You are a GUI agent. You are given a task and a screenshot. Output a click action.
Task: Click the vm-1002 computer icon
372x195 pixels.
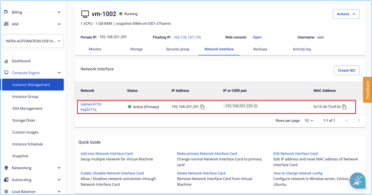[85, 14]
